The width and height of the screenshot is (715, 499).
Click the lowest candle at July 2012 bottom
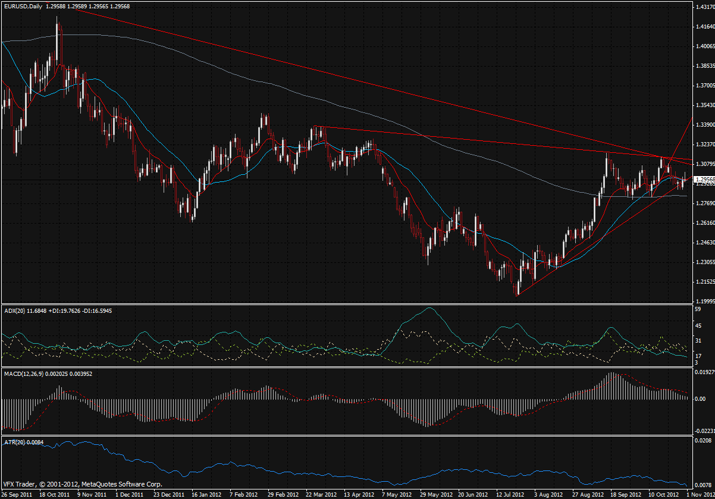click(x=518, y=293)
